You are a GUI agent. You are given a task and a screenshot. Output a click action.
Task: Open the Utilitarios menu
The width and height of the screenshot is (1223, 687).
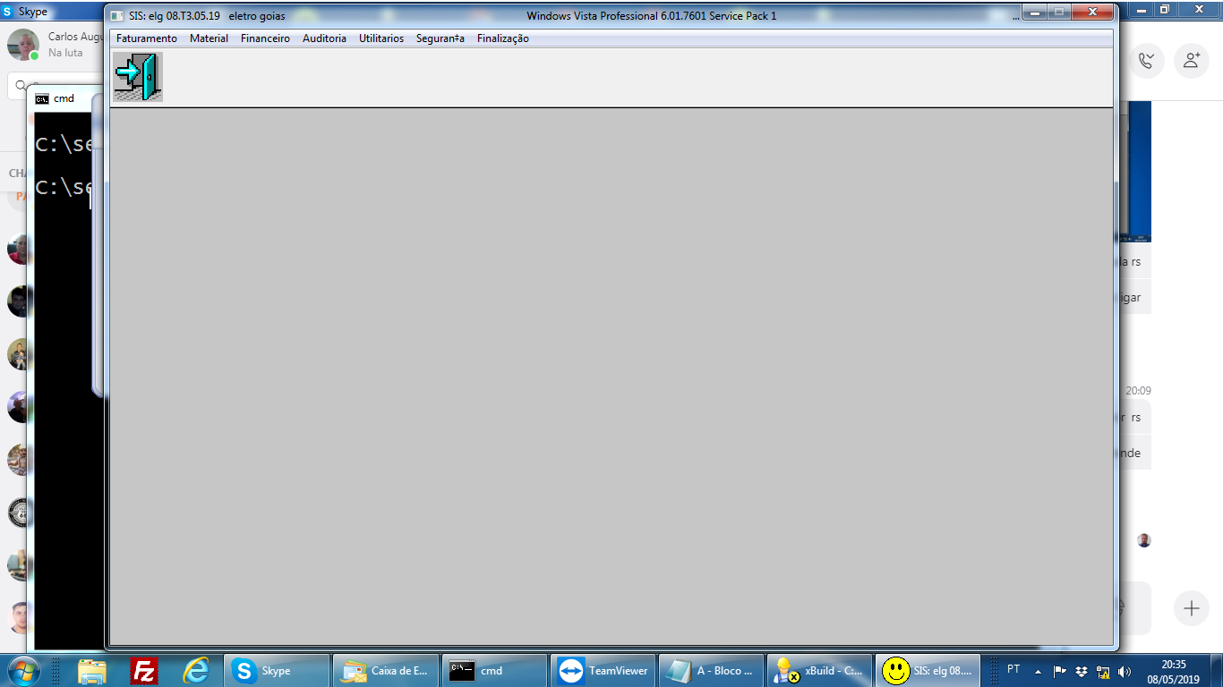381,38
